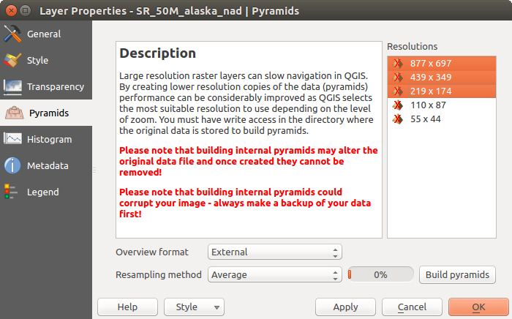Viewport: 512px width, 319px height.
Task: Click the Apply button
Action: (345, 307)
